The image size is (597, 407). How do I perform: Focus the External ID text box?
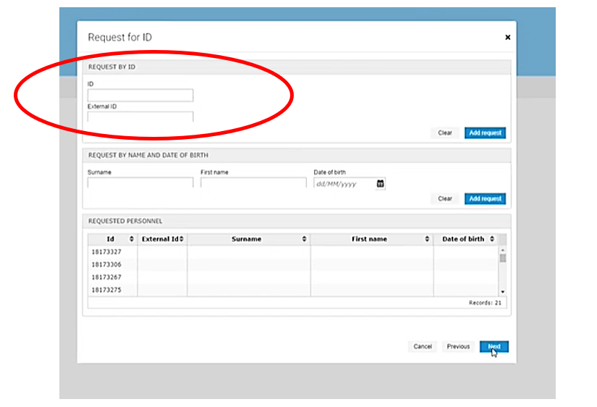point(140,117)
